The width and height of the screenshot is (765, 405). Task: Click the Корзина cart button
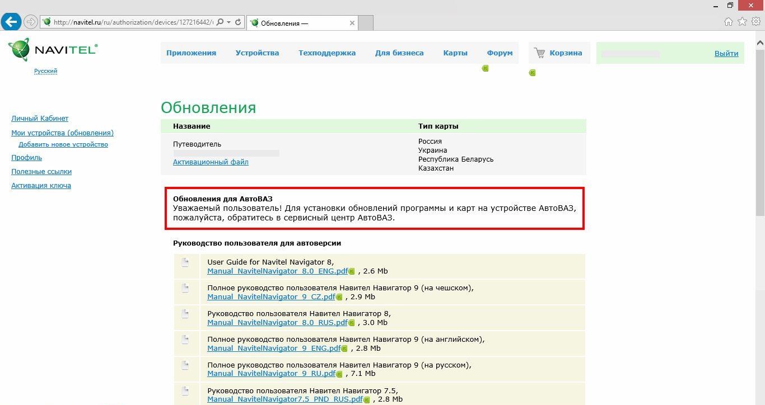559,53
